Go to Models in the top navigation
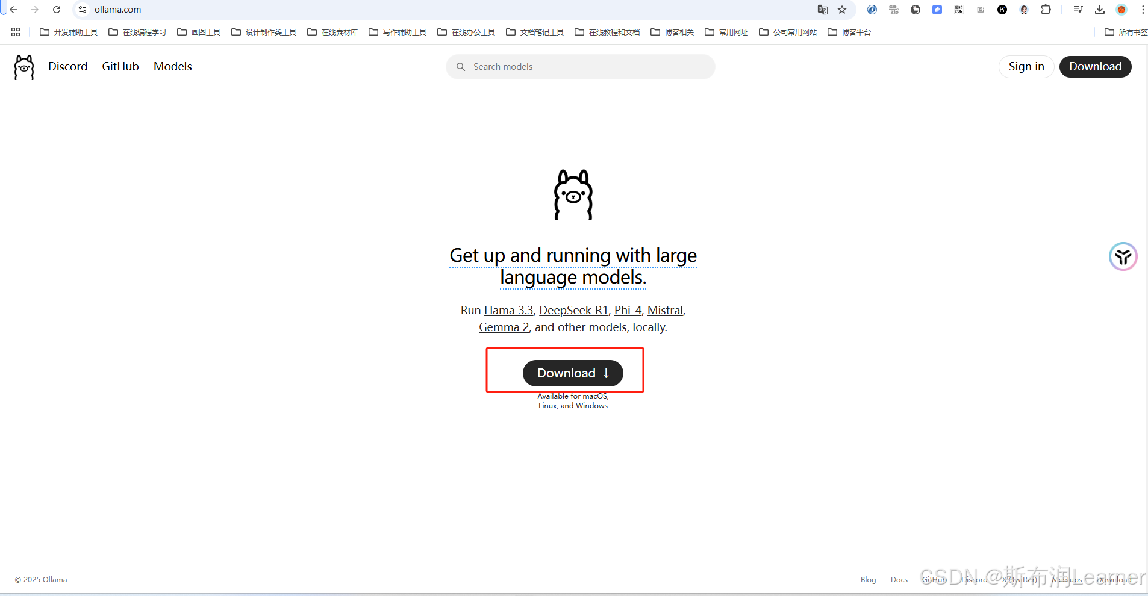 (173, 67)
